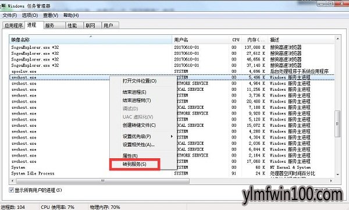
Task: Open the 查看(V) menu
Action: click(x=51, y=15)
